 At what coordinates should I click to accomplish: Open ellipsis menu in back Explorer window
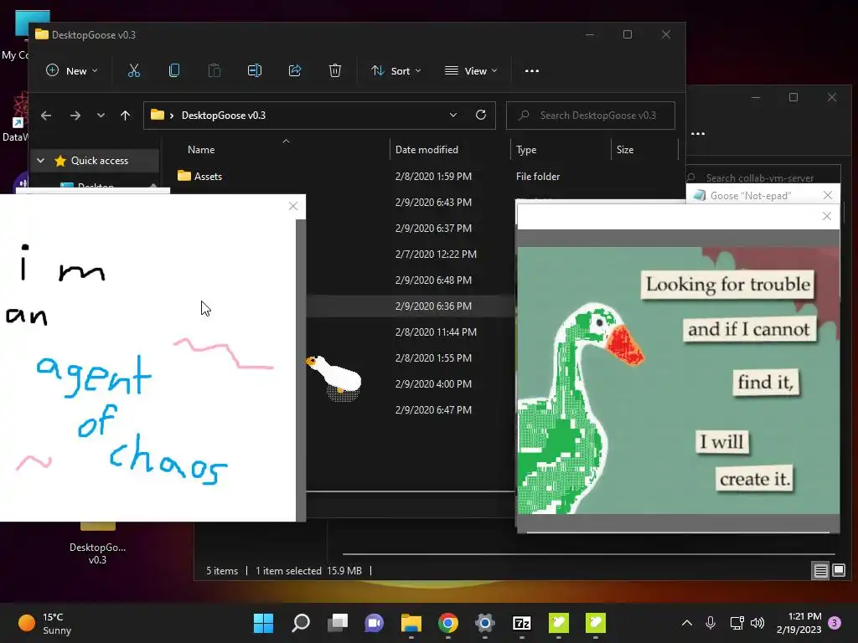pos(698,134)
